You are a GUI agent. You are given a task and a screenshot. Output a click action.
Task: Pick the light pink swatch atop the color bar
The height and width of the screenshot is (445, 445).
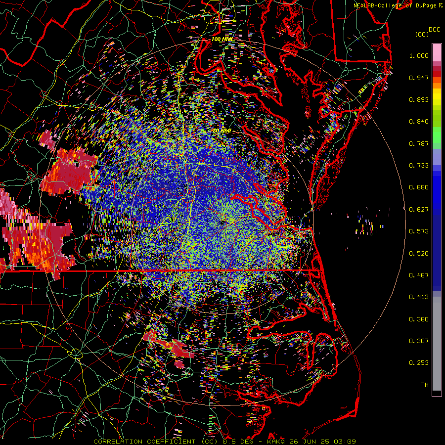437,53
